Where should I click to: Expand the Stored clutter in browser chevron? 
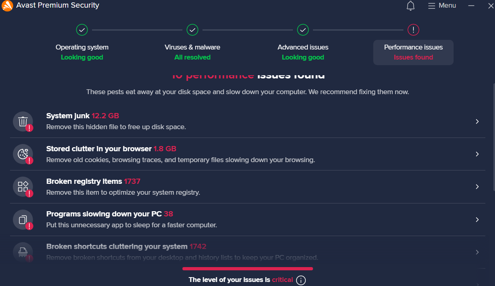coord(477,154)
